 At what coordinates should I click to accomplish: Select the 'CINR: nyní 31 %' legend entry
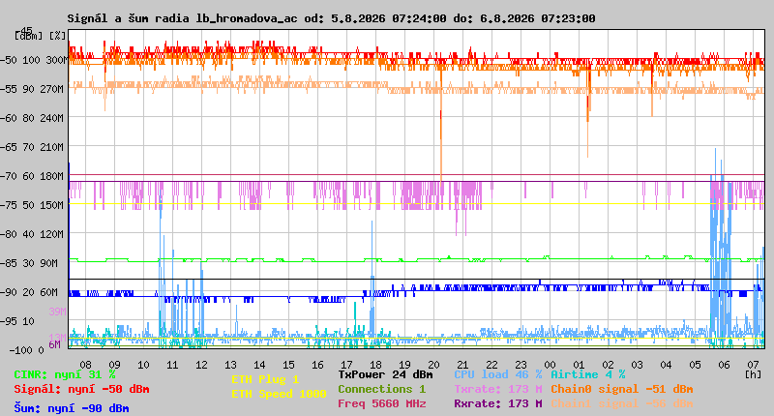65,375
